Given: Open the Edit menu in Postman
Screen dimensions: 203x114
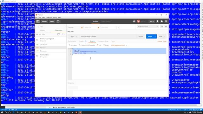Looking at the screenshot, I should coord(40,17).
